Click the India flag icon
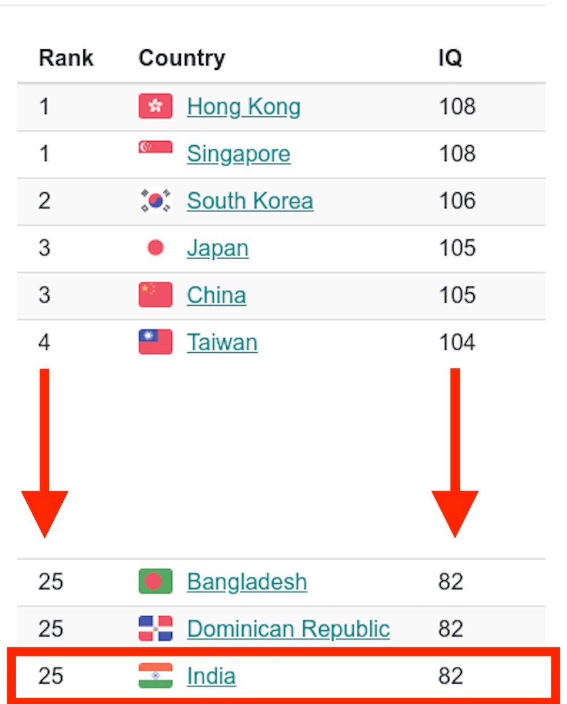Image resolution: width=567 pixels, height=704 pixels. coord(155,676)
